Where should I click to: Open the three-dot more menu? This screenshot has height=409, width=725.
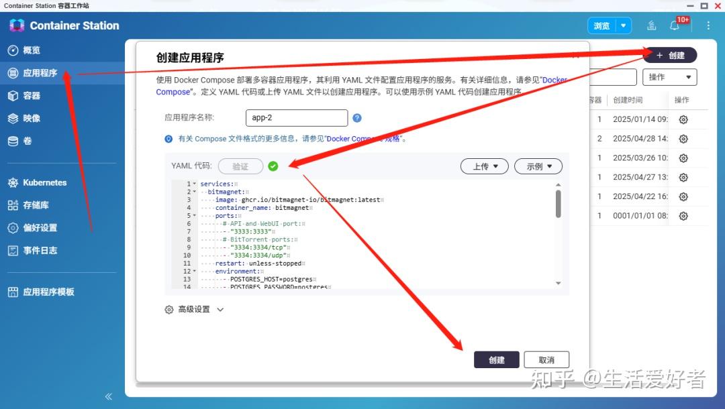pyautogui.click(x=708, y=26)
